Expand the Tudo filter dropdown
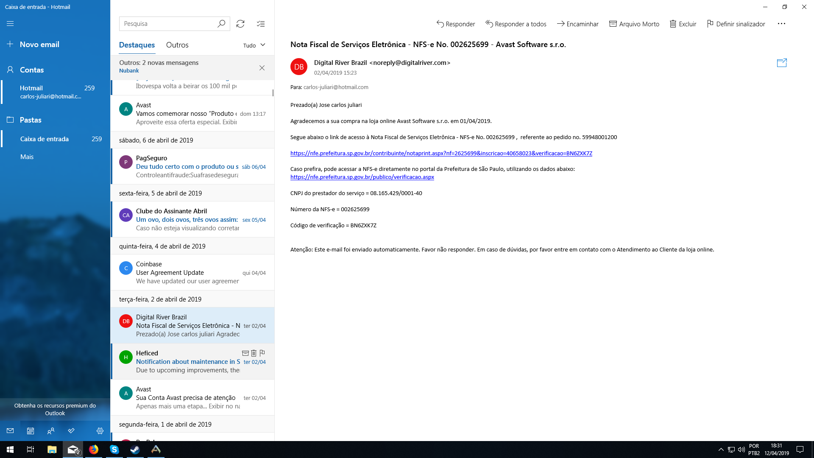Screen dimensions: 814x458 click(254, 45)
